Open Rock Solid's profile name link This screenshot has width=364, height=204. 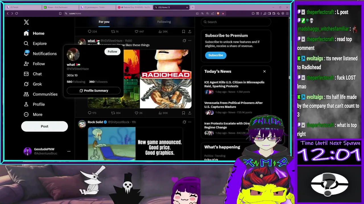[95, 122]
